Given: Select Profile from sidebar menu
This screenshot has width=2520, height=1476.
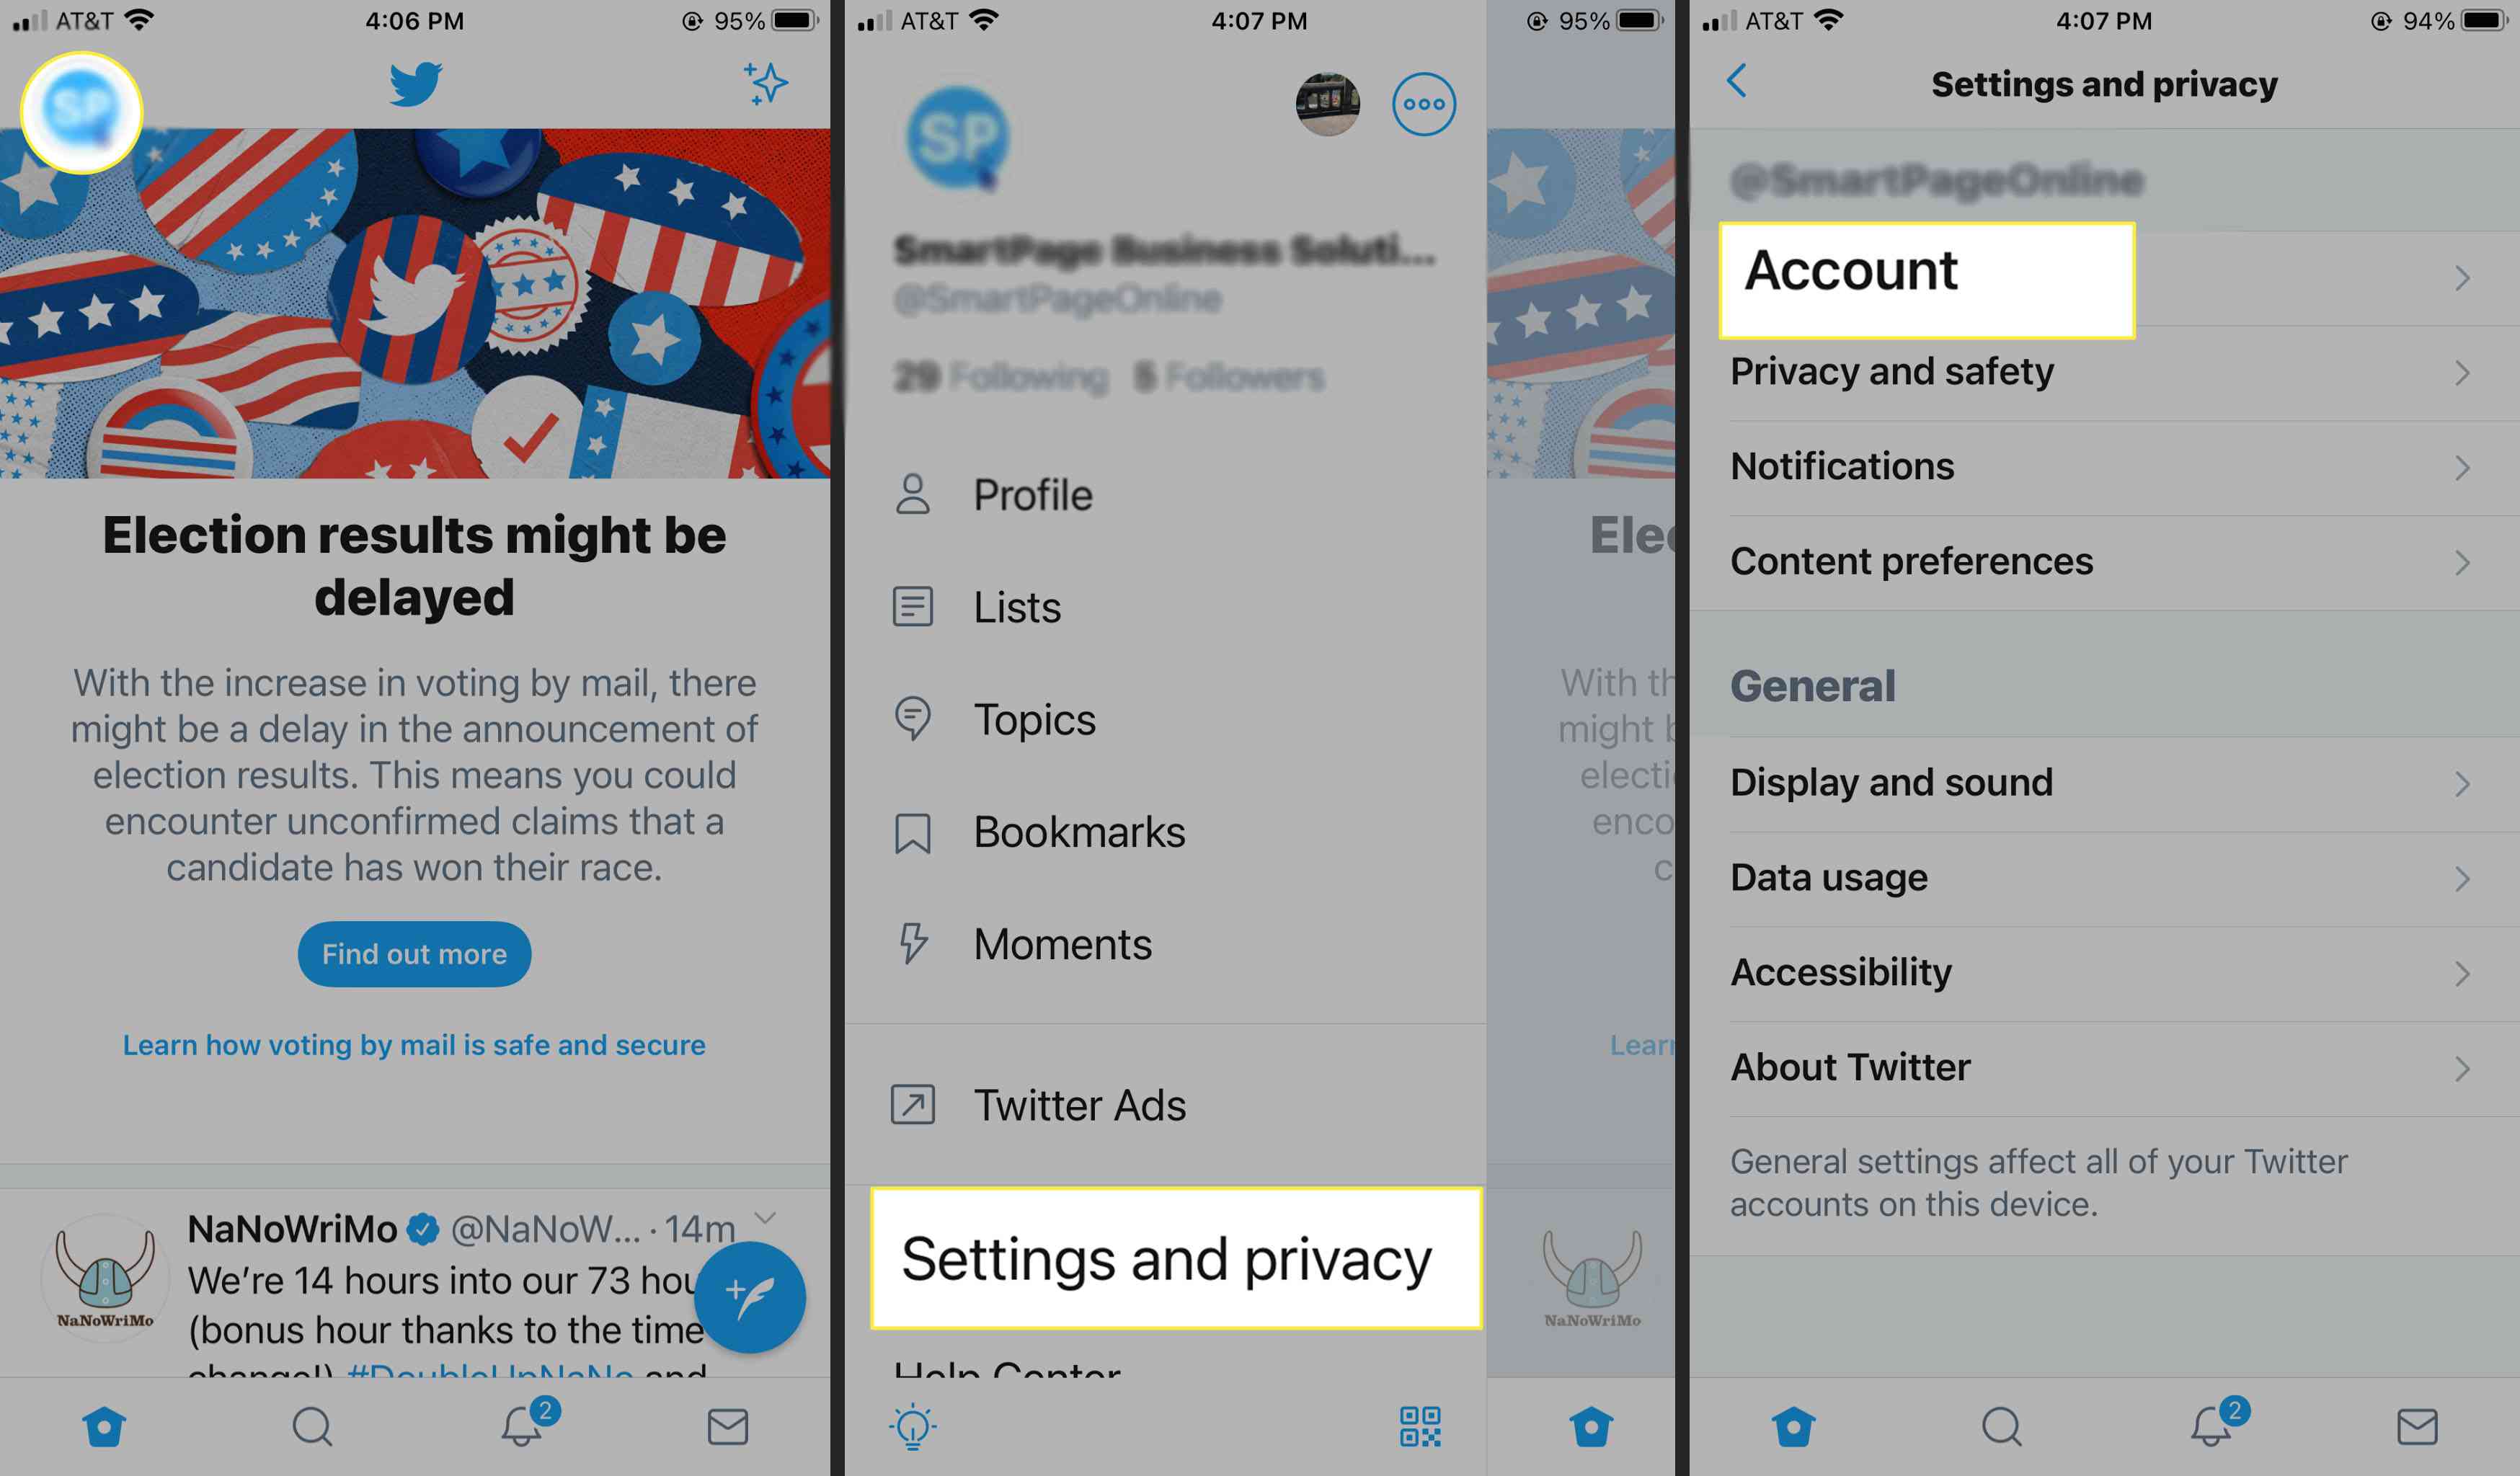Looking at the screenshot, I should 1040,494.
